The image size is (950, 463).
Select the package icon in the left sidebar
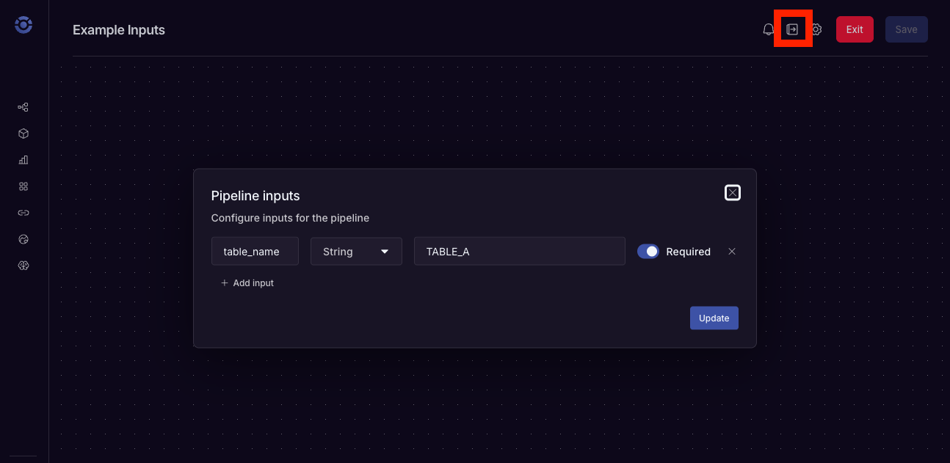[23, 133]
